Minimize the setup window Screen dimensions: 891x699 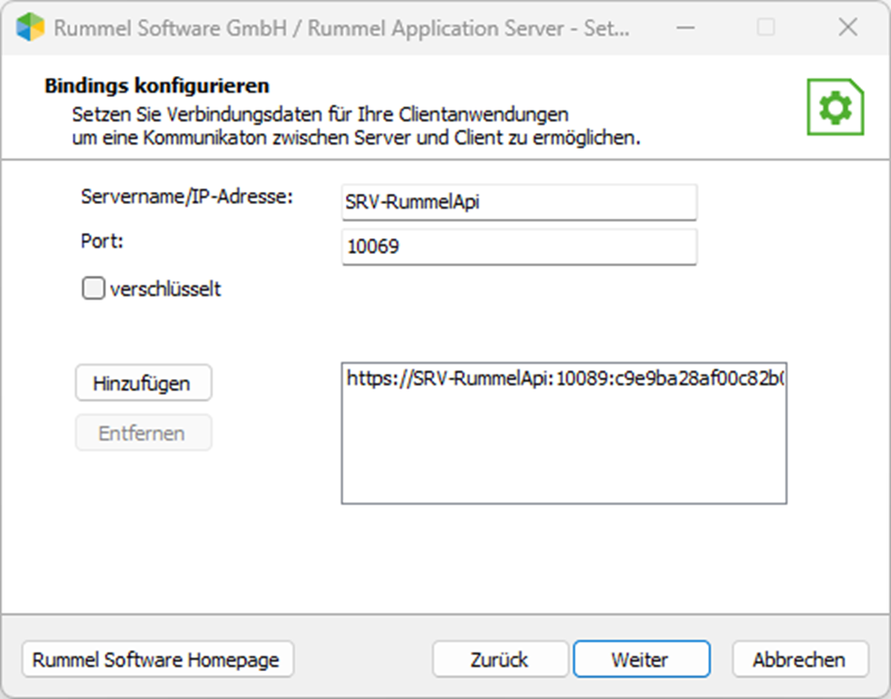(686, 27)
